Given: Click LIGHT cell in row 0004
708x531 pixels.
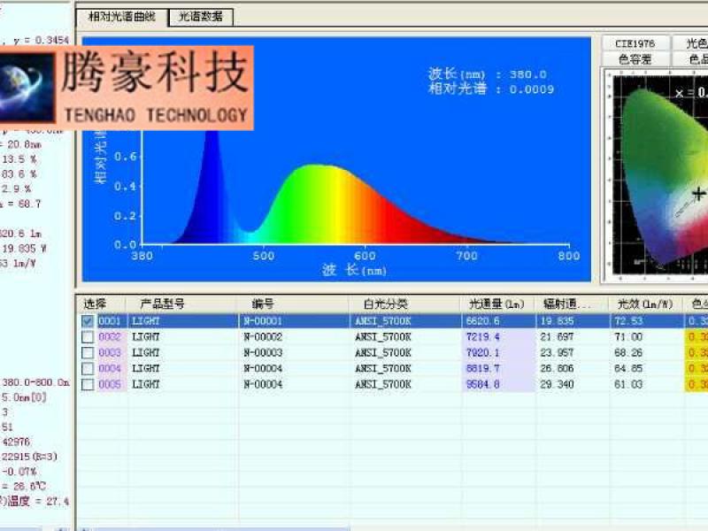Looking at the screenshot, I should [x=146, y=368].
